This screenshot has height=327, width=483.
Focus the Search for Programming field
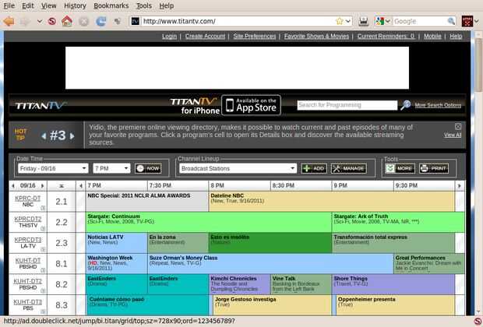point(347,105)
